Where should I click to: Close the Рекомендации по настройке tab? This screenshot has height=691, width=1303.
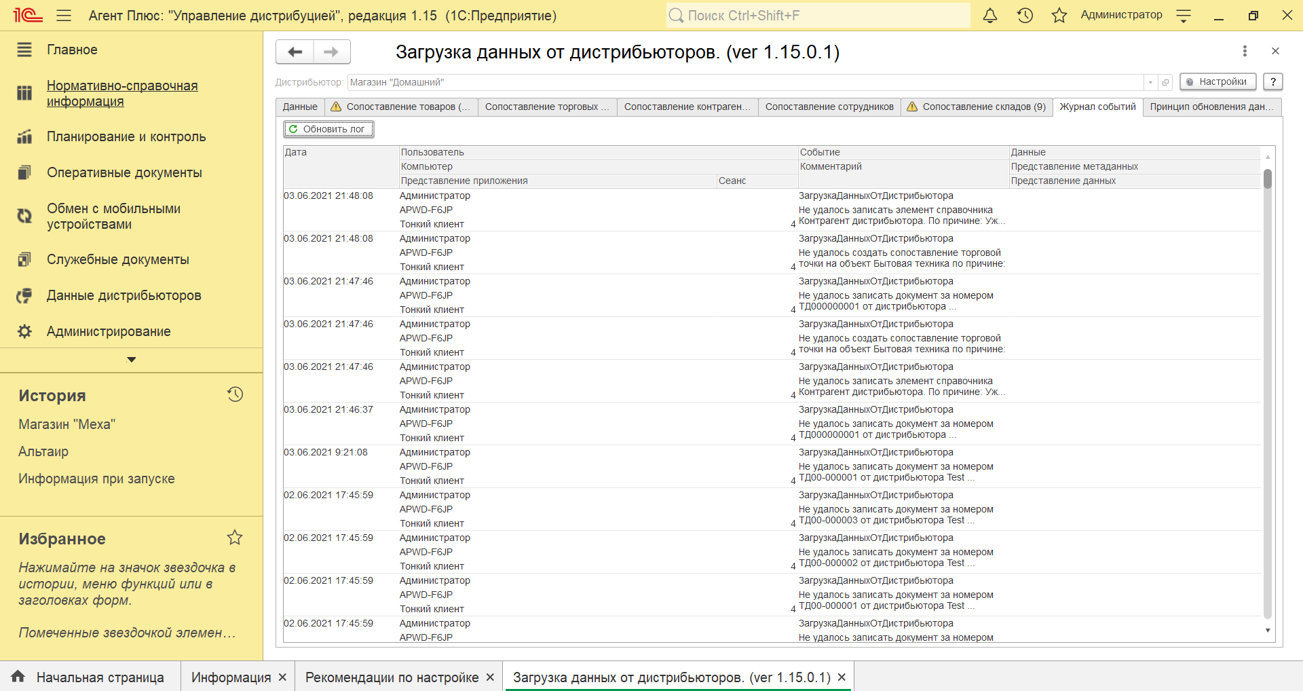pyautogui.click(x=490, y=677)
